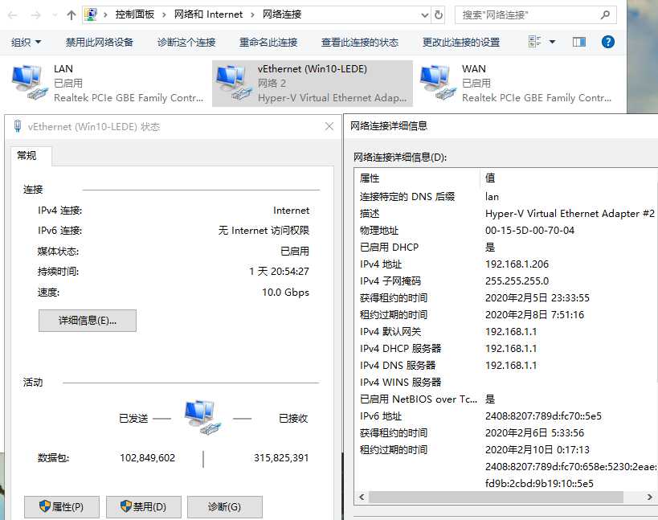Open 详细信息(E)... button
Image resolution: width=658 pixels, height=520 pixels.
[x=88, y=321]
